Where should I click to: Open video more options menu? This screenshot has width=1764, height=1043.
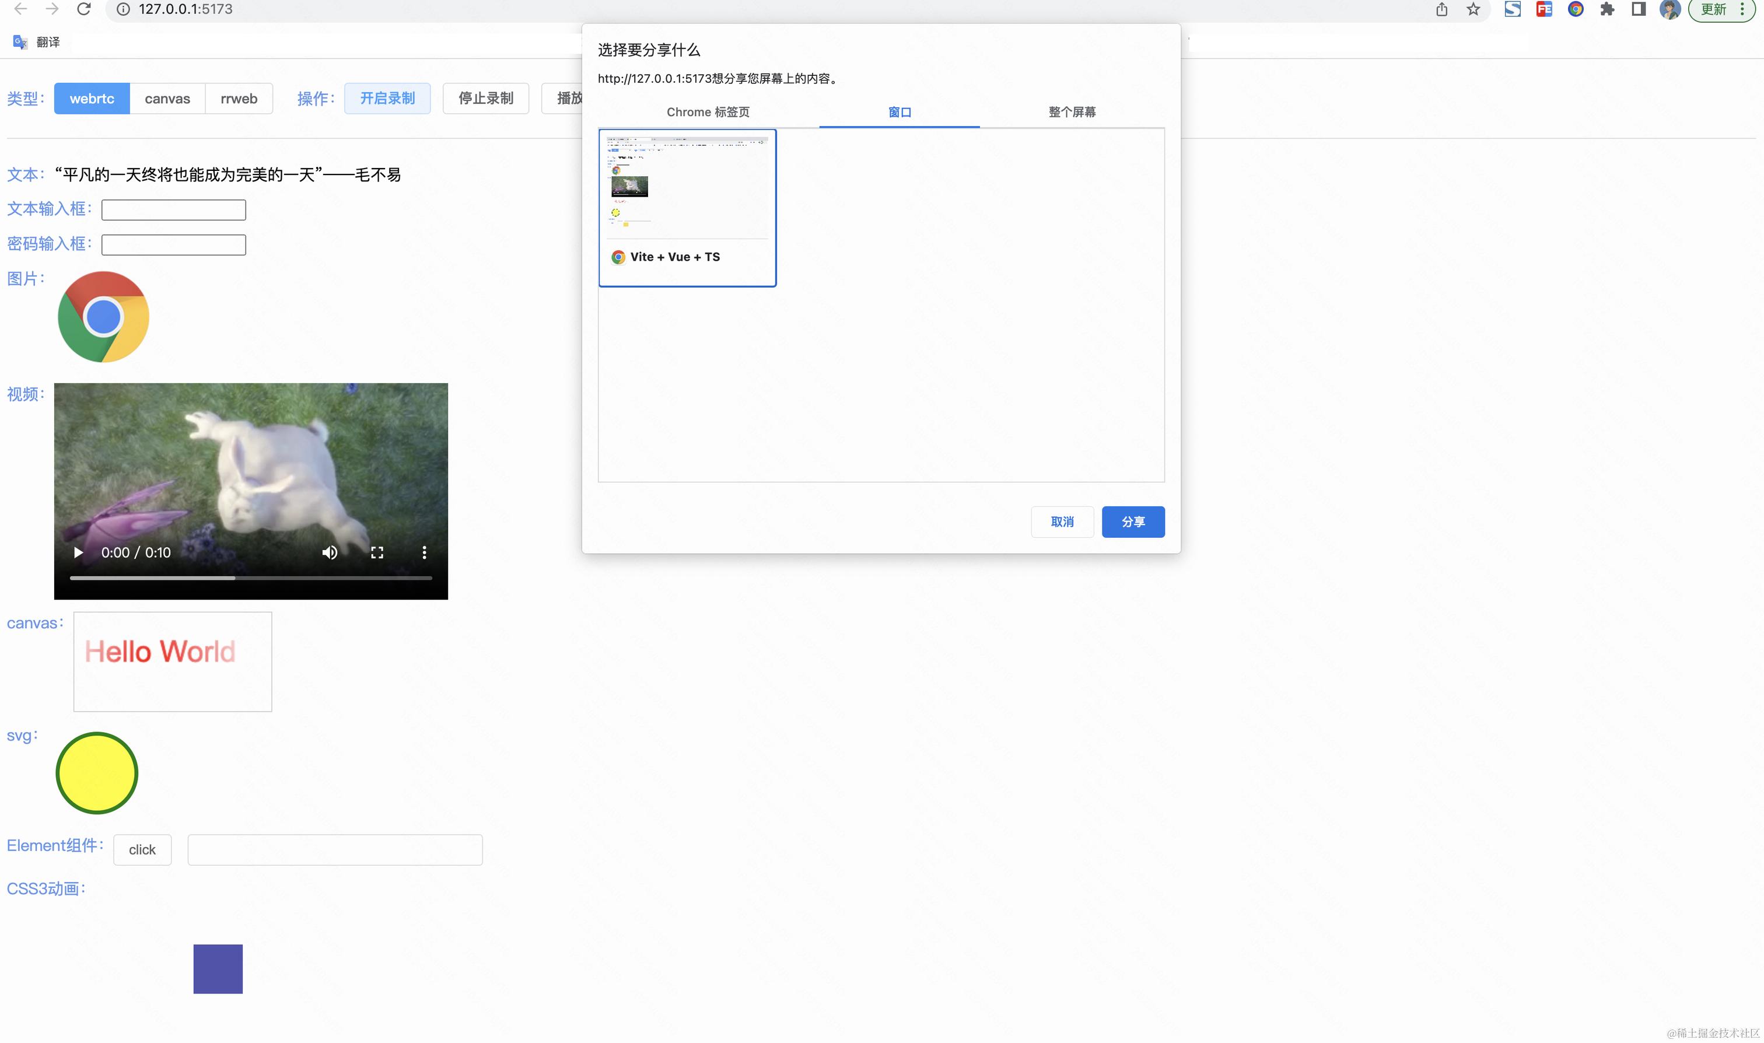[423, 552]
